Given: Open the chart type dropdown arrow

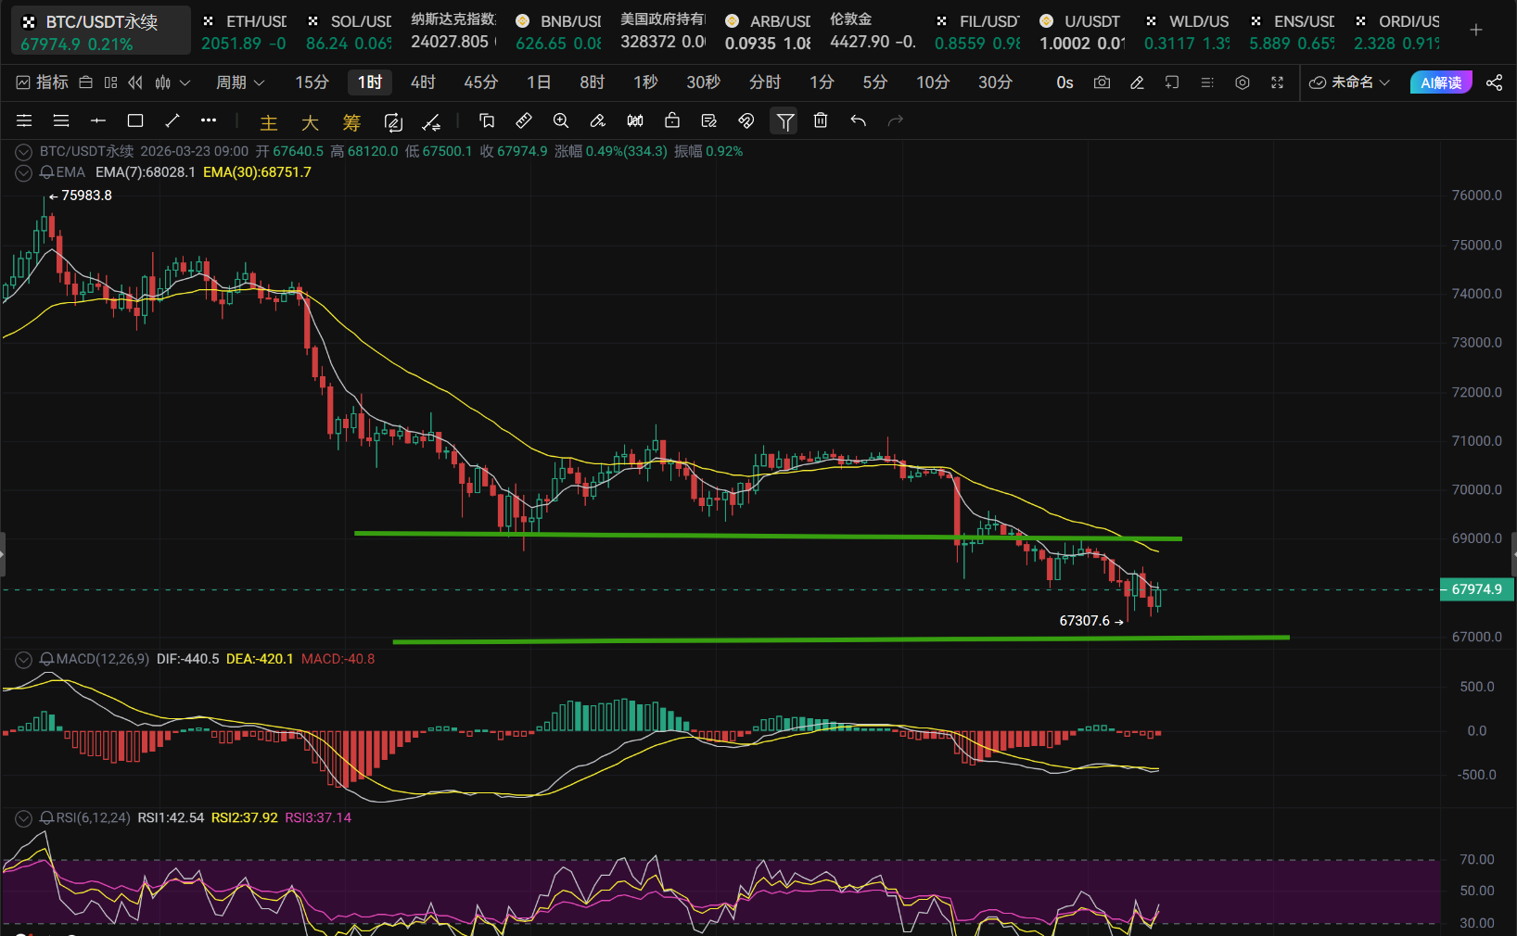Looking at the screenshot, I should (x=185, y=82).
